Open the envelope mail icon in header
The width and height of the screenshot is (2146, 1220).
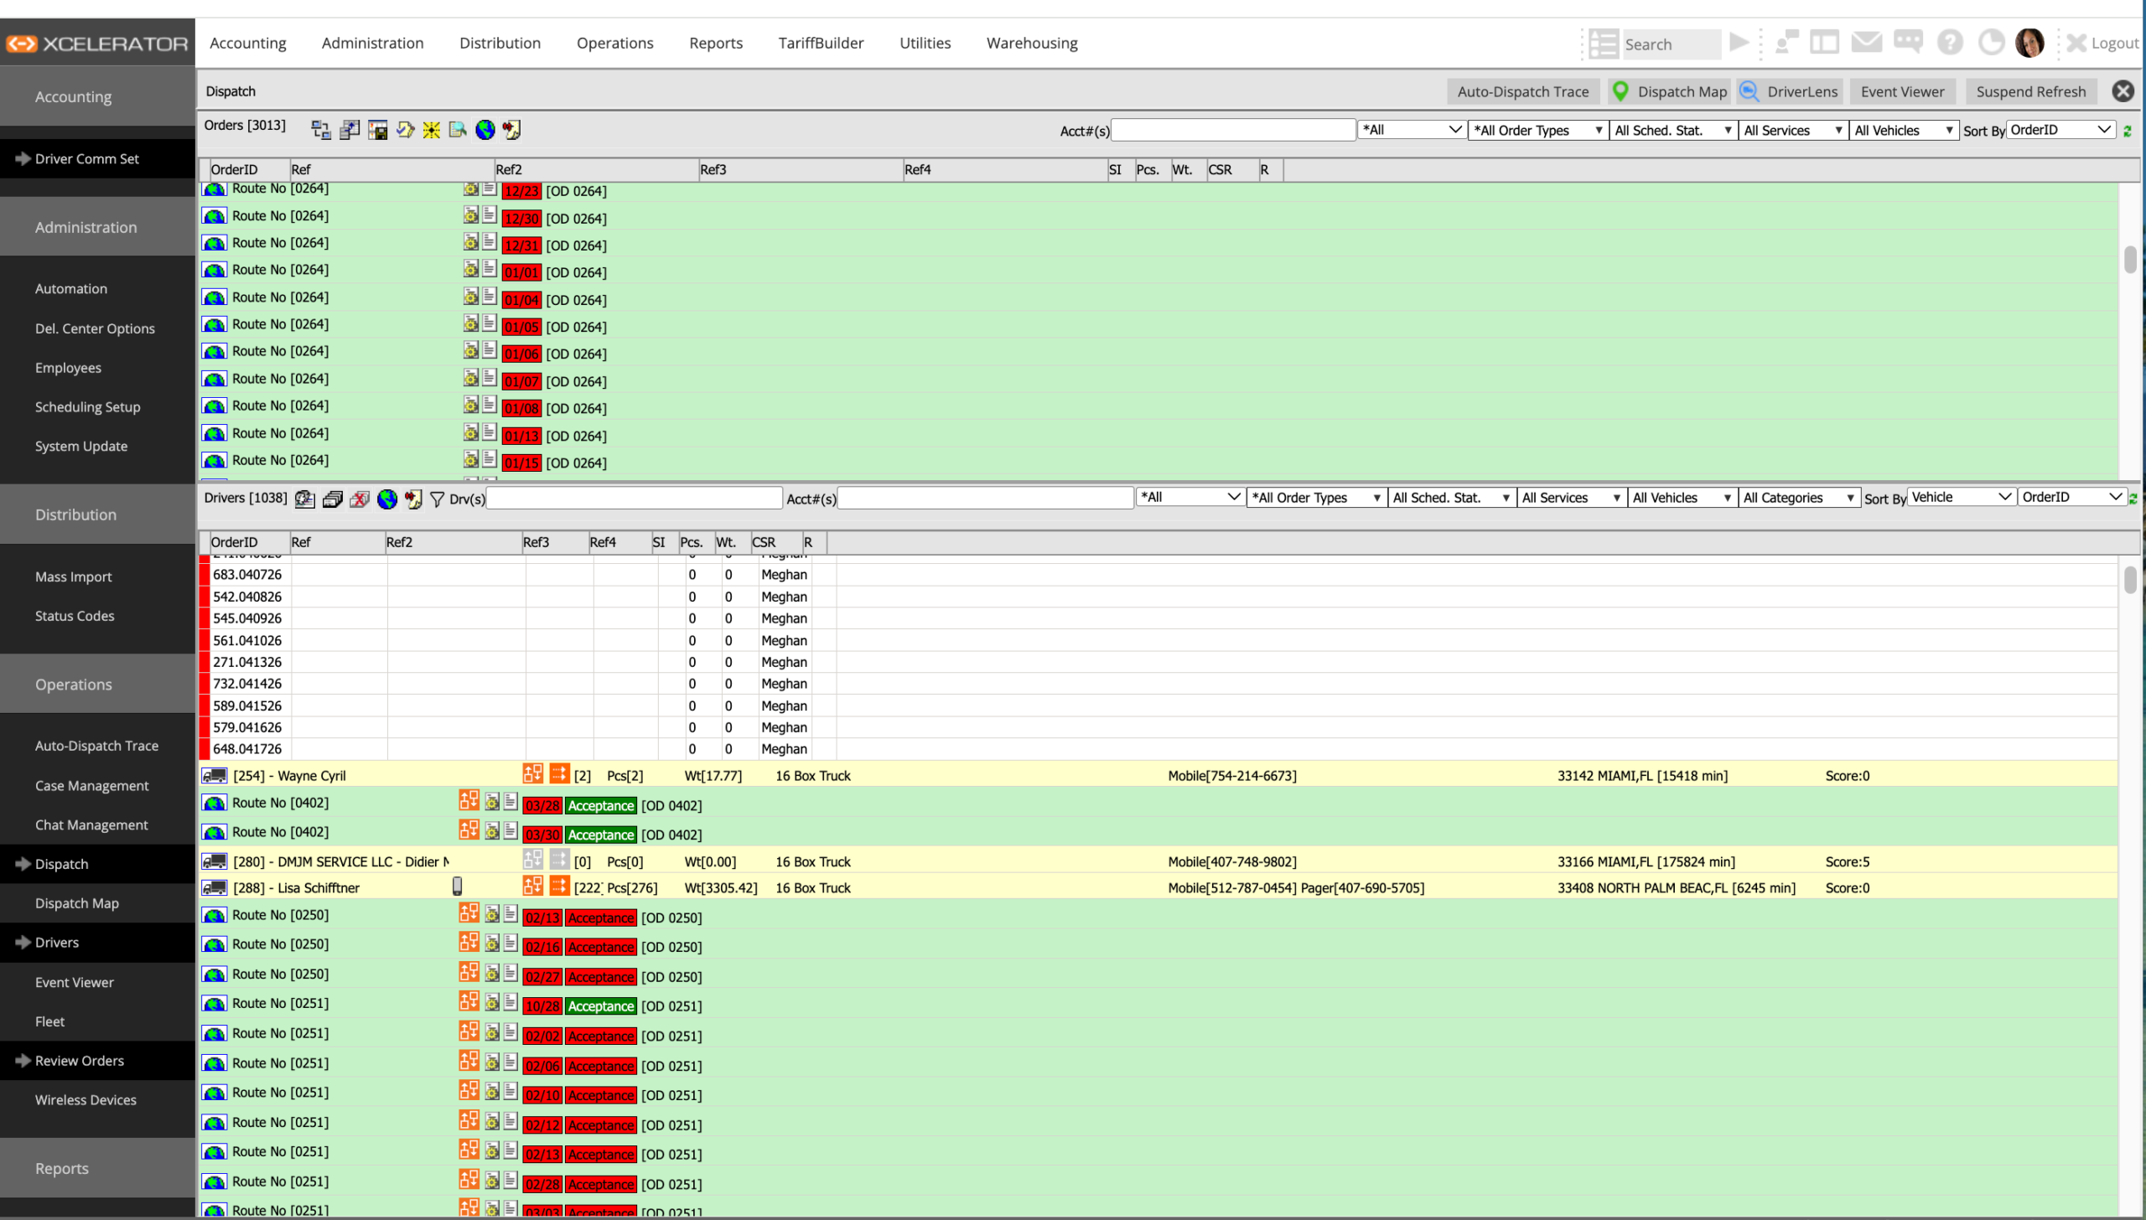click(1866, 42)
